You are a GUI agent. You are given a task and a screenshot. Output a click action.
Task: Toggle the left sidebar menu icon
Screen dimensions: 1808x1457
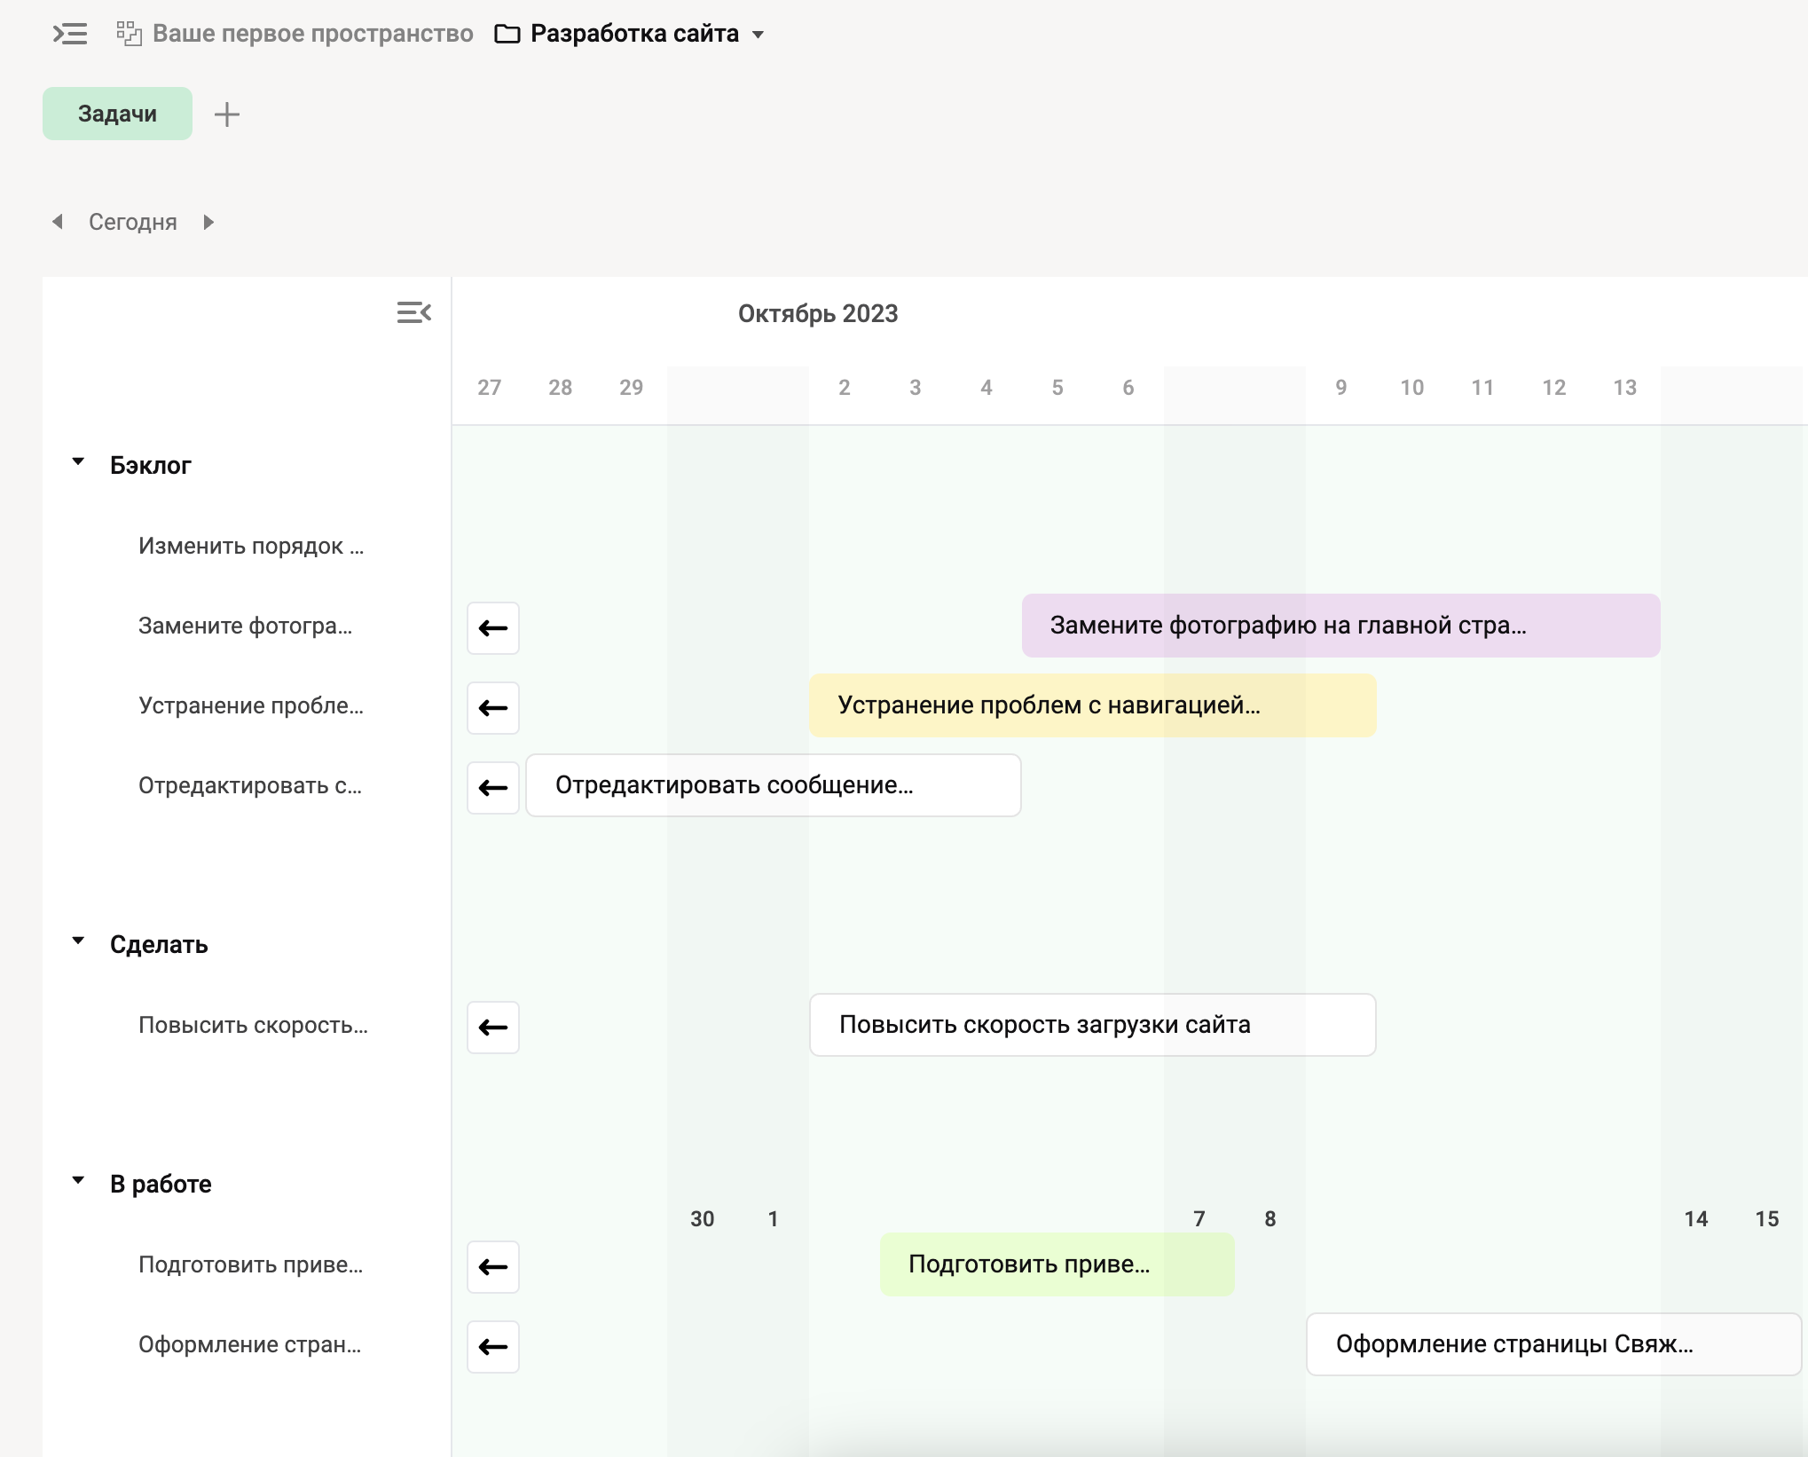point(70,34)
